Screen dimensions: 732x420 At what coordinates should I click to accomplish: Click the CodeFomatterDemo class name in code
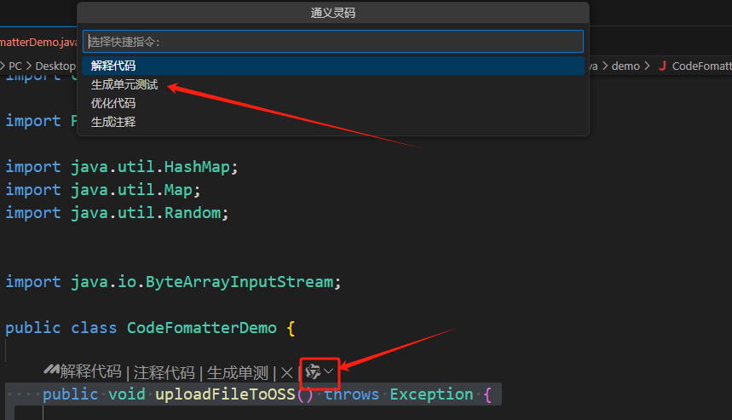coord(203,327)
